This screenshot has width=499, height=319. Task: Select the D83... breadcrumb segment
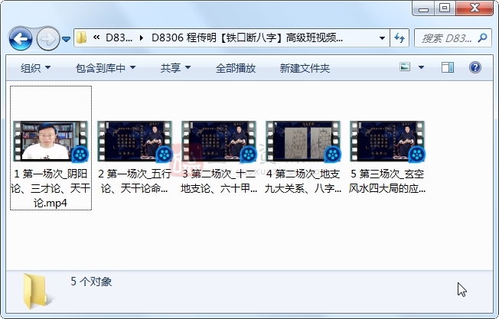click(x=119, y=37)
